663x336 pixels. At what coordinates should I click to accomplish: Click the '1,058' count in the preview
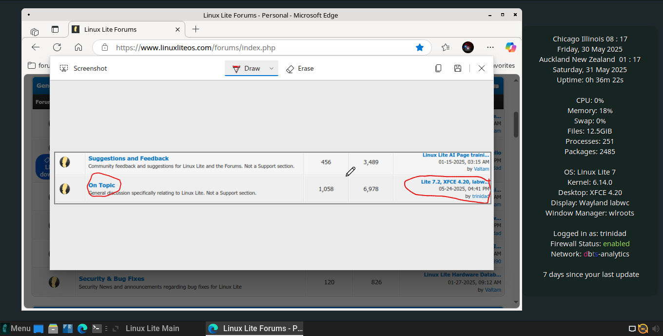326,189
